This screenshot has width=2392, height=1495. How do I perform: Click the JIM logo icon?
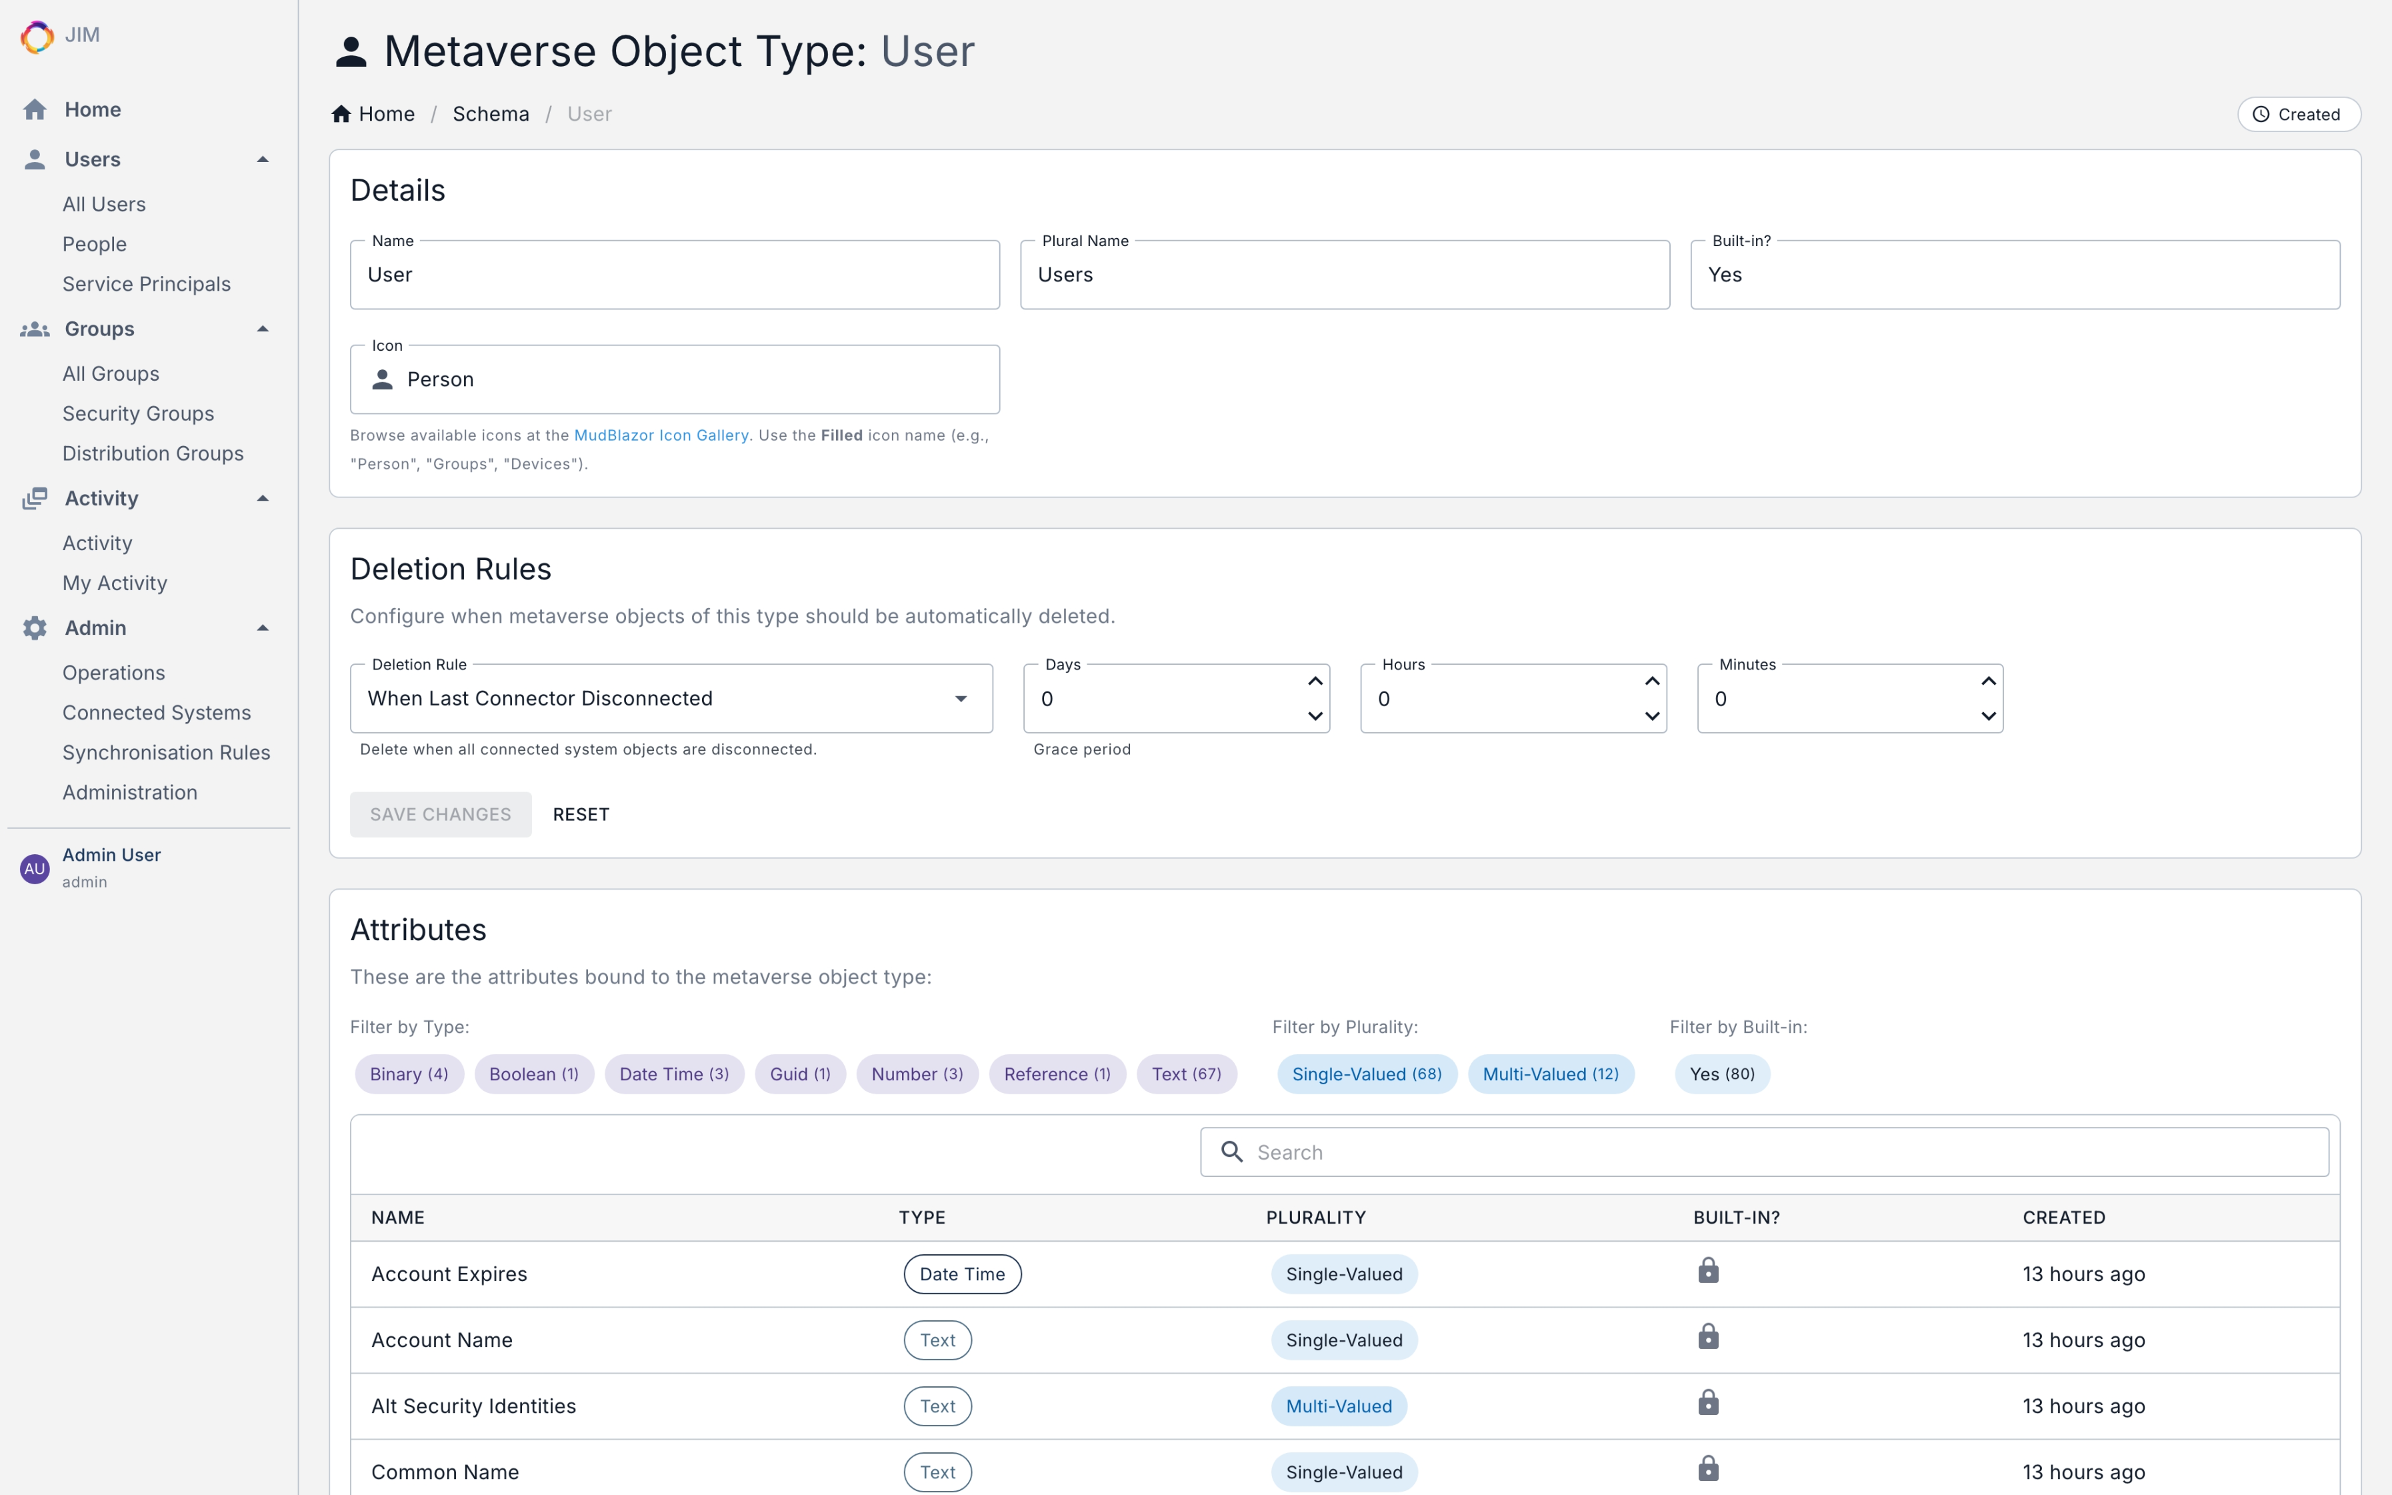tap(37, 37)
